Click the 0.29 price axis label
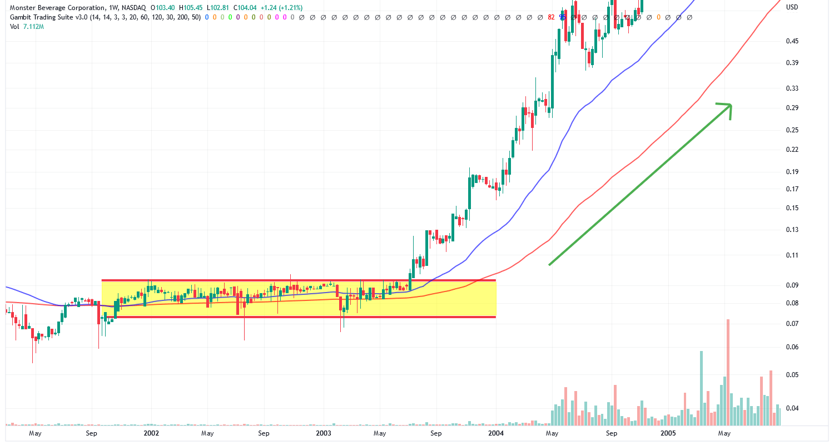 pyautogui.click(x=792, y=107)
